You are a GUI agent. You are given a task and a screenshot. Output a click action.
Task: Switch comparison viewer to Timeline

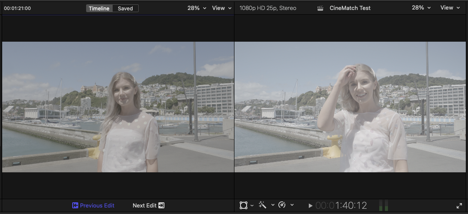point(99,8)
